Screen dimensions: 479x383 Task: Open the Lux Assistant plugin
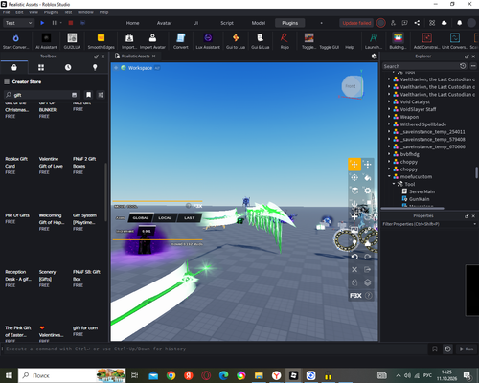coord(208,41)
